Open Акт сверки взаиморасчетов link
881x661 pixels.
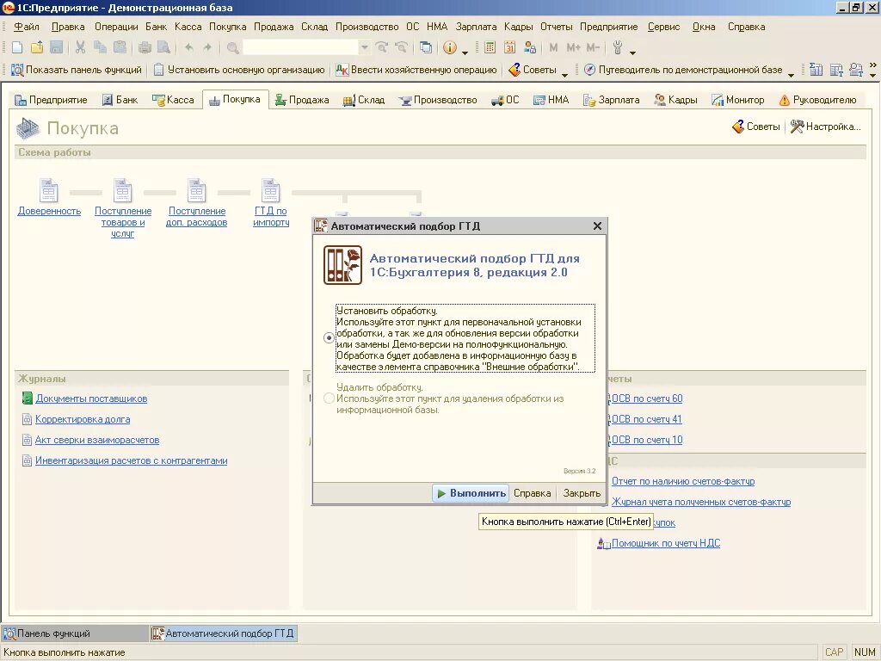(x=97, y=440)
